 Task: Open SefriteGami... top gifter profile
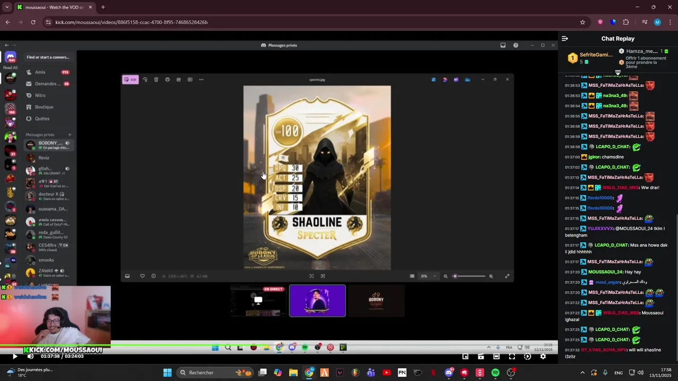click(596, 55)
